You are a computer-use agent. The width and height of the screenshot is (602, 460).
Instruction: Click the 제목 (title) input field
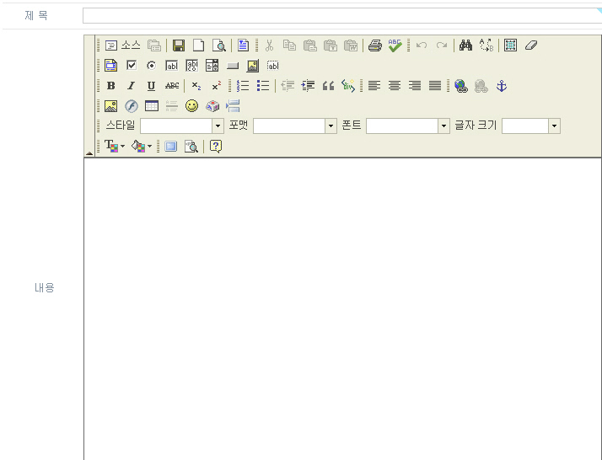click(341, 16)
